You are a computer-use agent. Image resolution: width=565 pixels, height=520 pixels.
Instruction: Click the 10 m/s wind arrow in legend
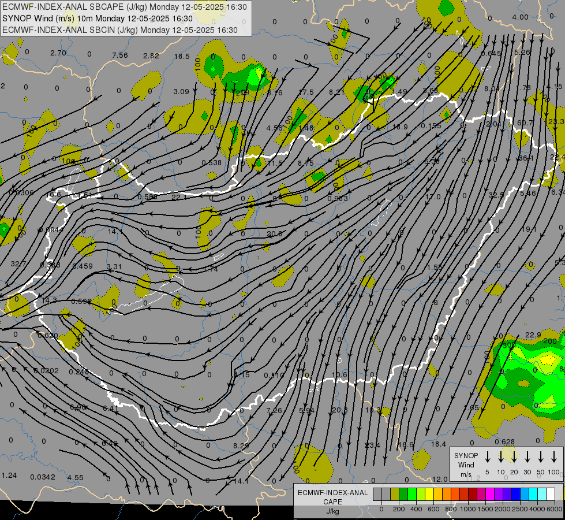(500, 456)
